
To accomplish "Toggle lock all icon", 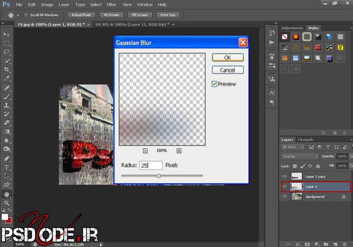I will click(318, 166).
